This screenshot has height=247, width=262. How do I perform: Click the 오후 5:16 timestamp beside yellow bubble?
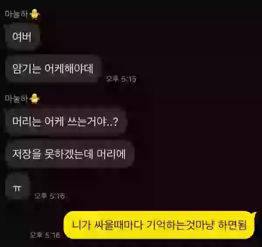45,235
